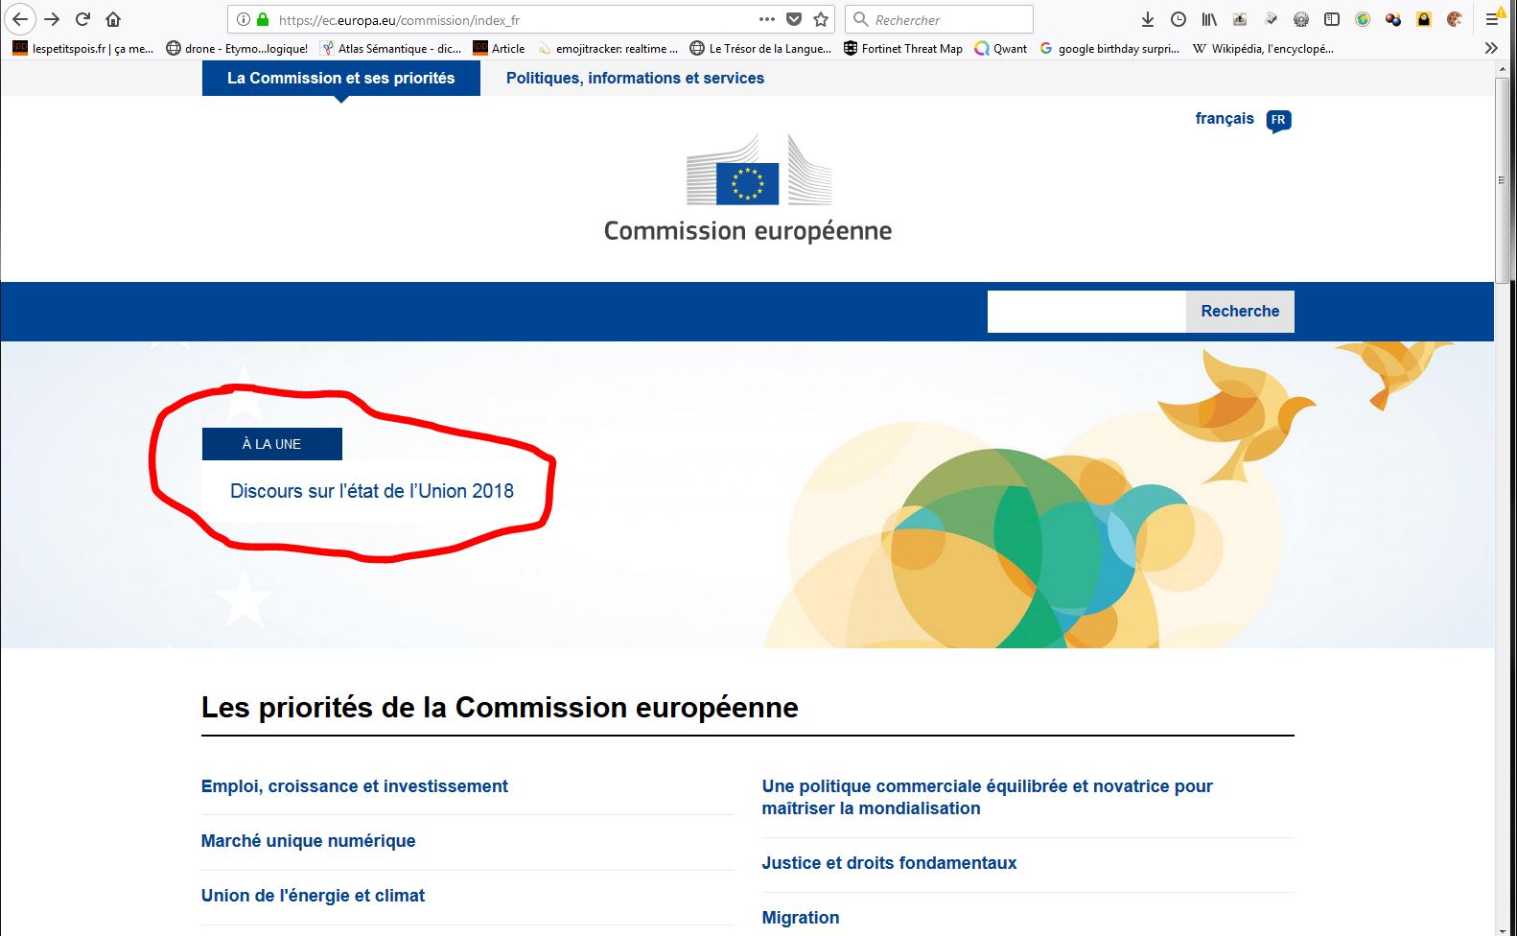Click the site search text field
The image size is (1517, 936).
pyautogui.click(x=1086, y=312)
